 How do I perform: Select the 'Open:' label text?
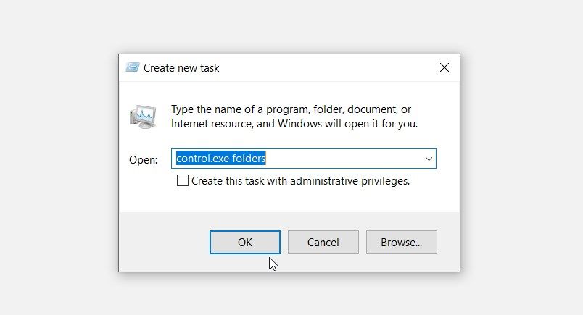pyautogui.click(x=143, y=160)
